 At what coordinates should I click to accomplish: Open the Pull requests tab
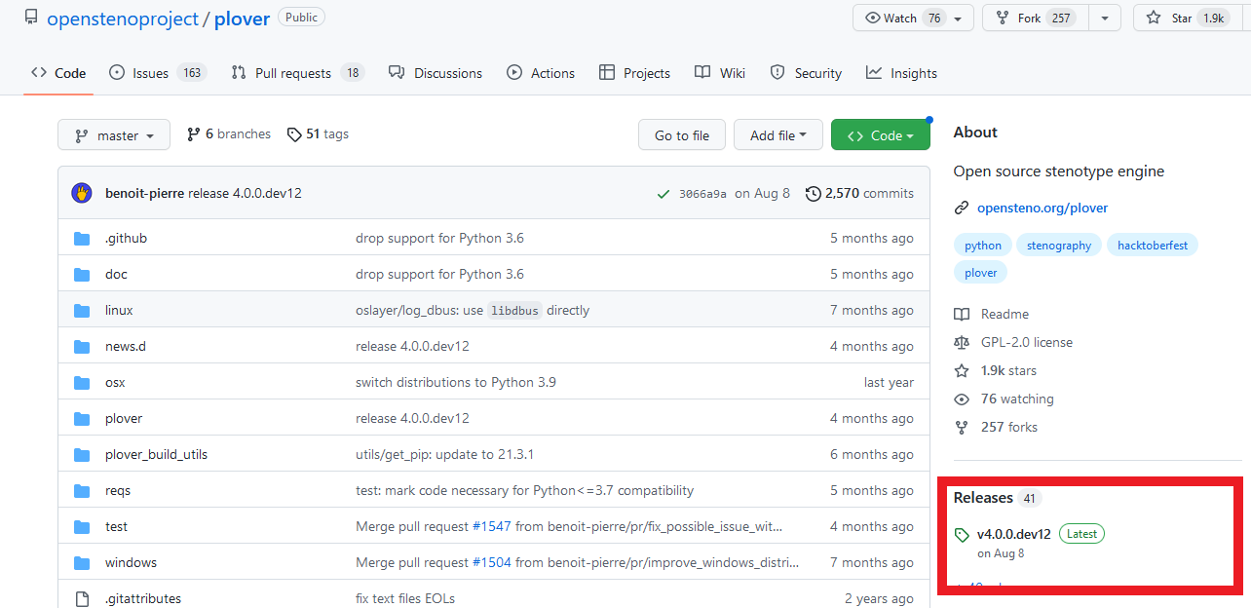297,73
